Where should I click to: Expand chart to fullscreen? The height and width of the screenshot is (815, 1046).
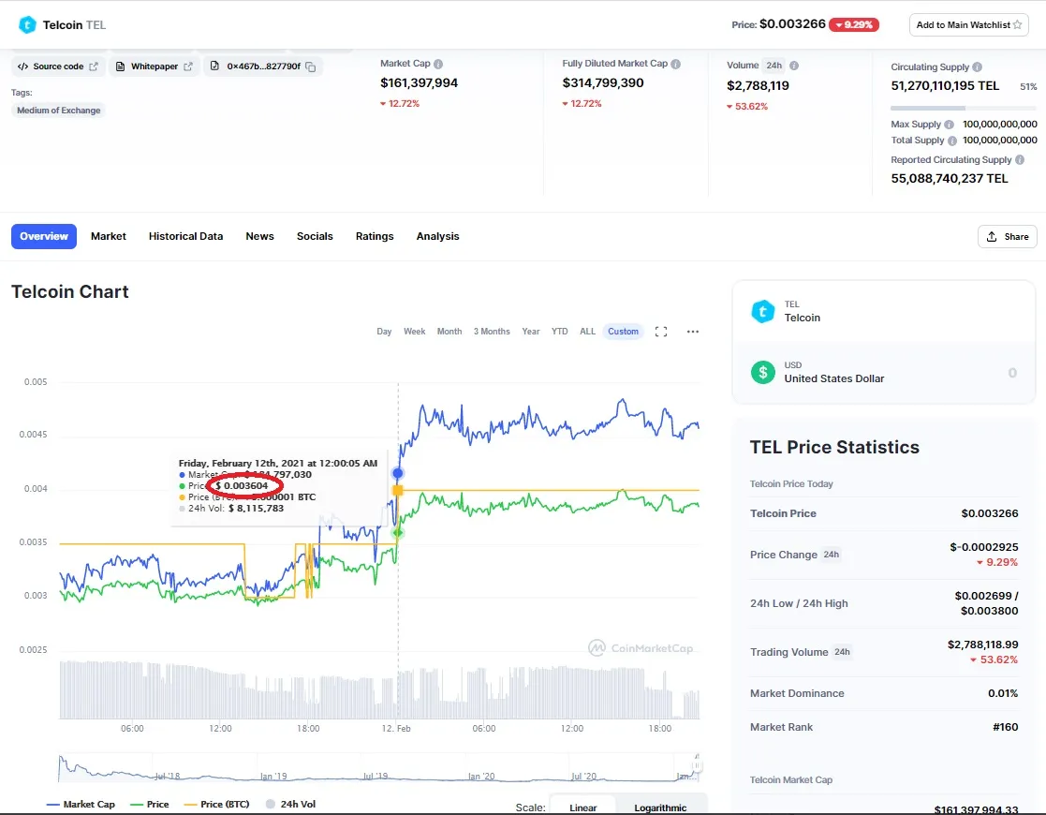tap(661, 332)
